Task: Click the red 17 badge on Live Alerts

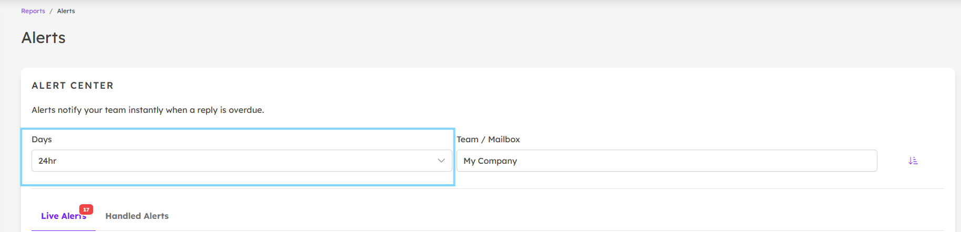Action: coord(86,209)
